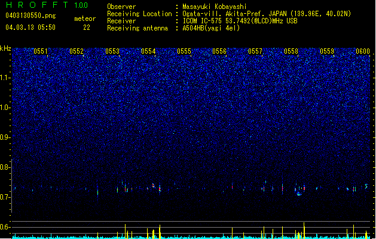Click the Observer label
The height and width of the screenshot is (239, 376).
coord(121,7)
